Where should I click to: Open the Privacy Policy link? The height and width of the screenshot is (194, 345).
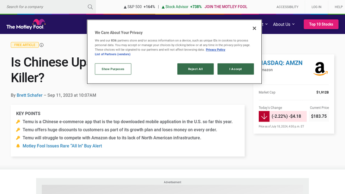point(215,50)
